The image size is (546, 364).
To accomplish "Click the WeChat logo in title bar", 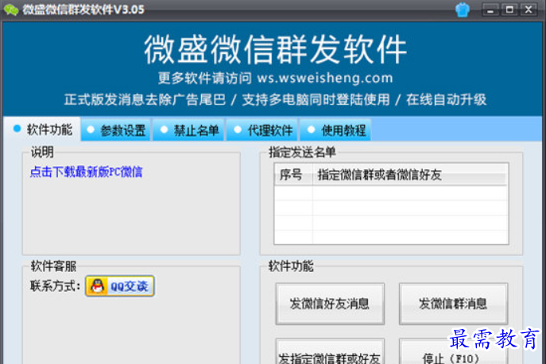I will 11,10.
